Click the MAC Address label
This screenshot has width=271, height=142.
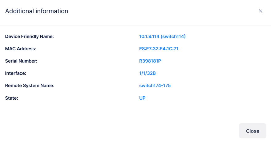pyautogui.click(x=21, y=49)
